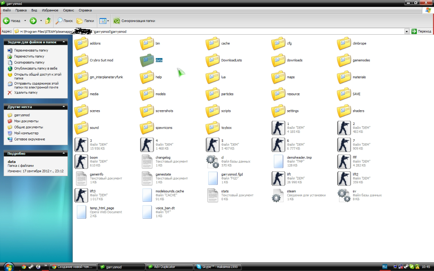Click the Skype status tray icon
This screenshot has width=434, height=271.
[411, 267]
